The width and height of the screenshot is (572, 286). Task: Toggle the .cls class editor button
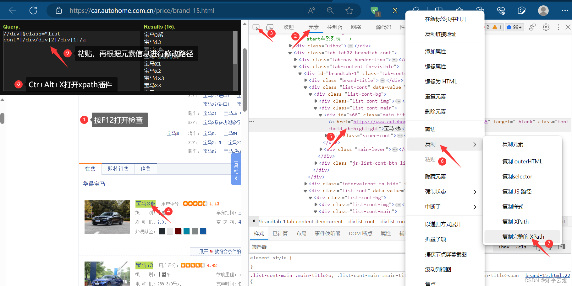click(x=521, y=247)
